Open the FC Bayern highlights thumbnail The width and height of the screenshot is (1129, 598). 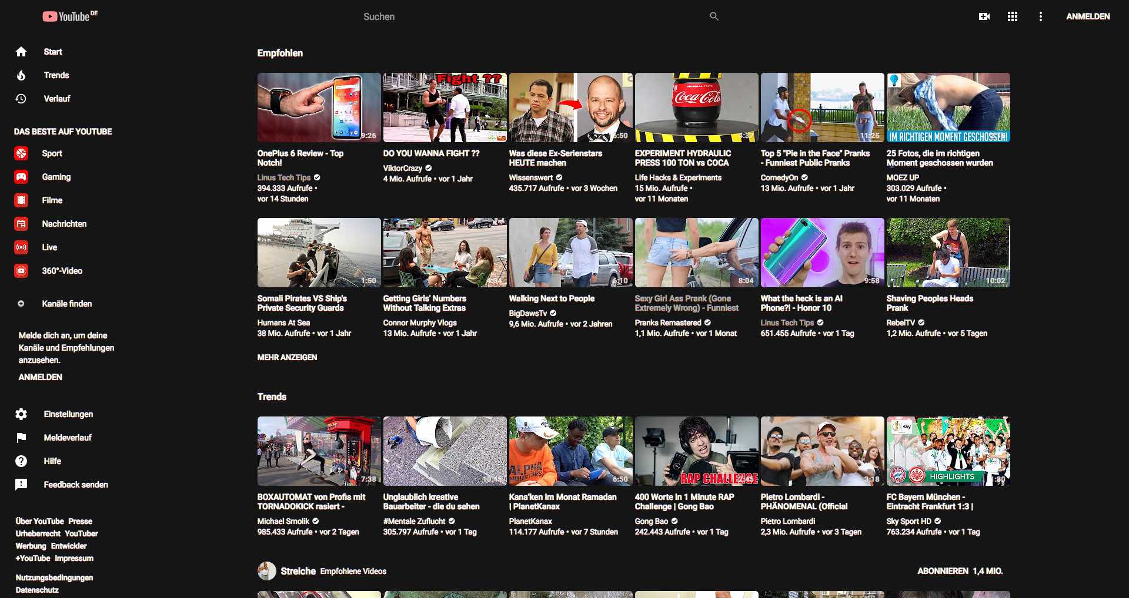tap(948, 451)
